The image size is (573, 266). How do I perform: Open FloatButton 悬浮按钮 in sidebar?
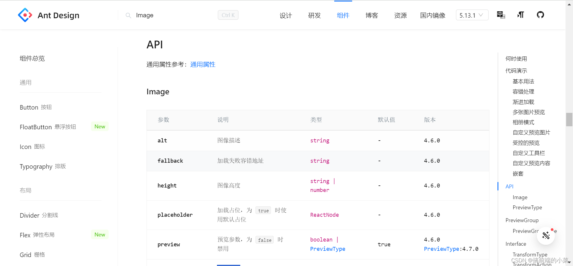pyautogui.click(x=48, y=127)
